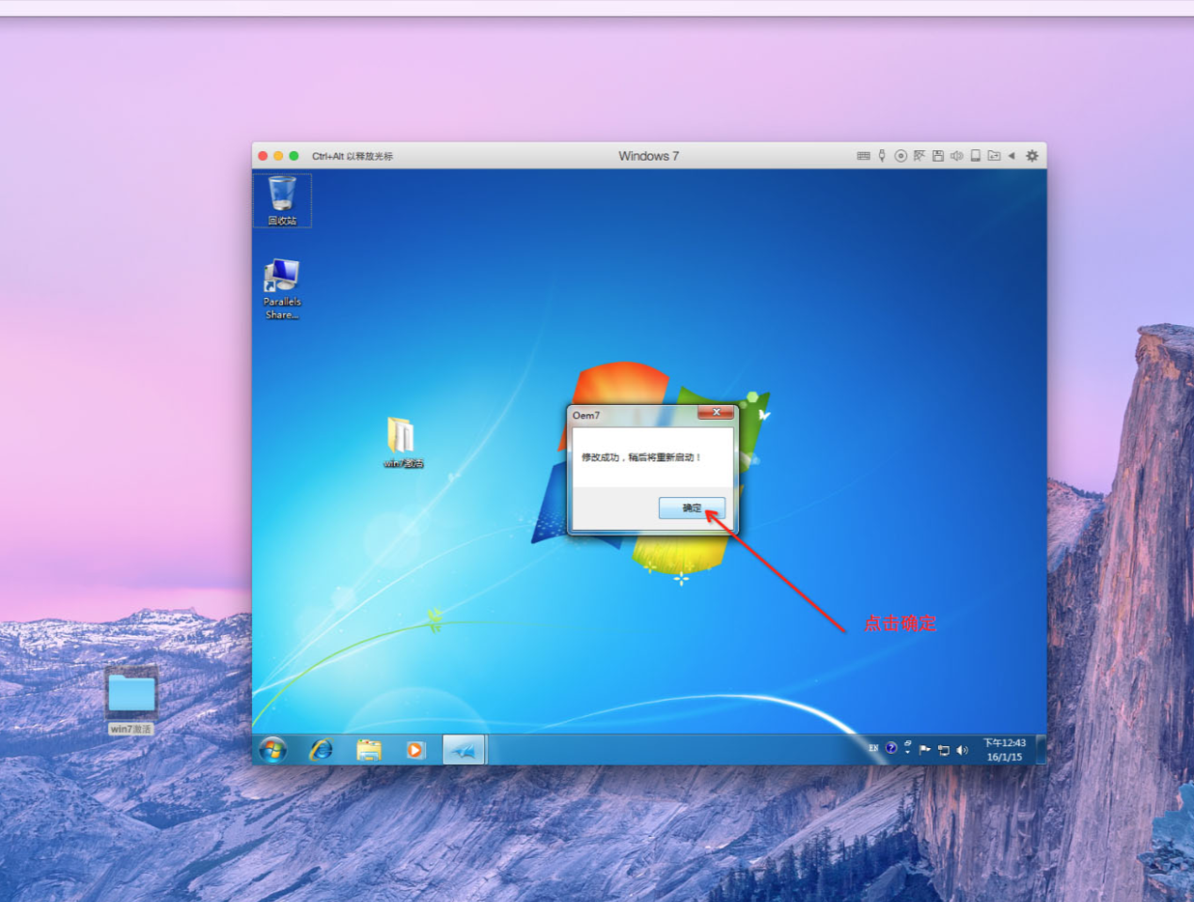Viewport: 1194px width, 902px height.
Task: Click the sound speaker icon in Parallels title bar
Action: [956, 156]
